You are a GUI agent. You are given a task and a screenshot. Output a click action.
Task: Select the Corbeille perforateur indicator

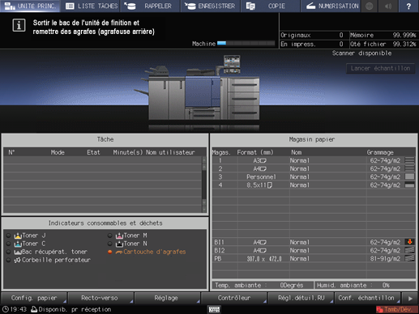[8, 260]
